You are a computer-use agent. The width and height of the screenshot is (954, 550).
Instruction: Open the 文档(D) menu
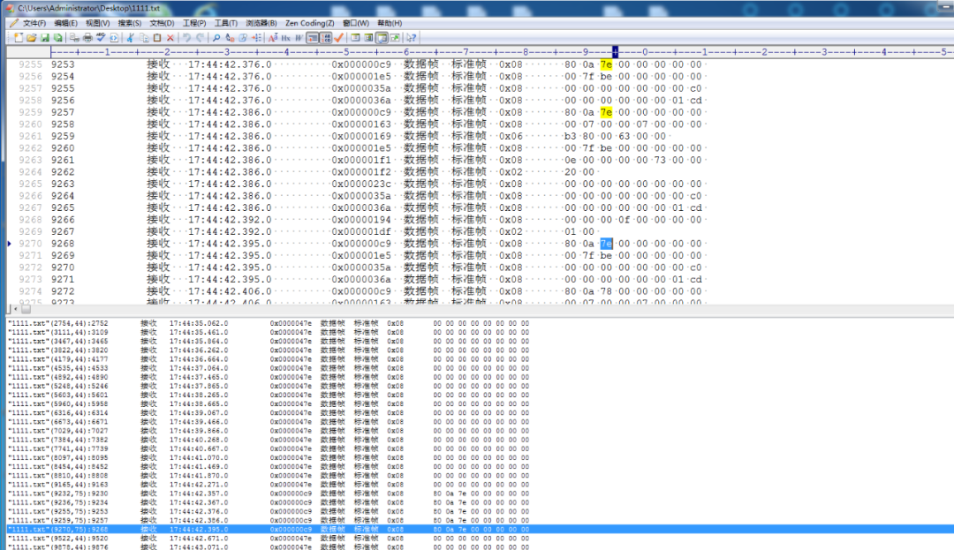tap(162, 23)
